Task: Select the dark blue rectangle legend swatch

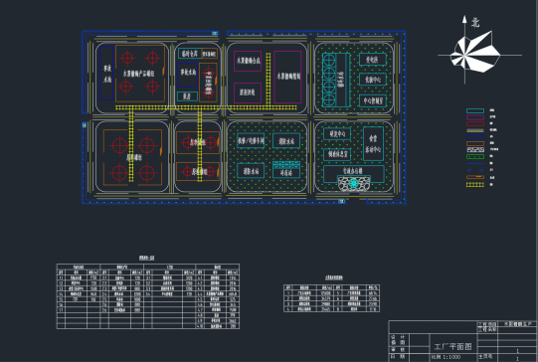Action: tap(475, 136)
